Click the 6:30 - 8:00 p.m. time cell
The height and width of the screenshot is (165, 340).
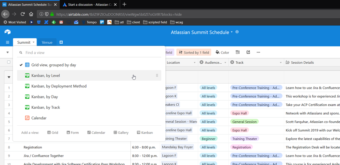[145, 147]
